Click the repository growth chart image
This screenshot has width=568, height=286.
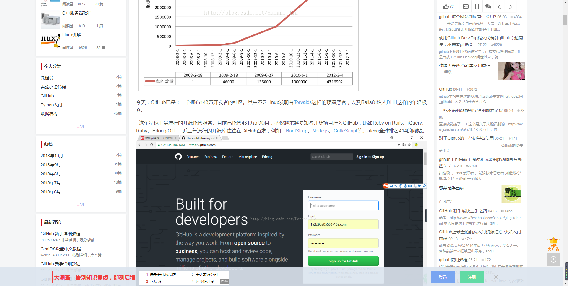[x=248, y=45]
